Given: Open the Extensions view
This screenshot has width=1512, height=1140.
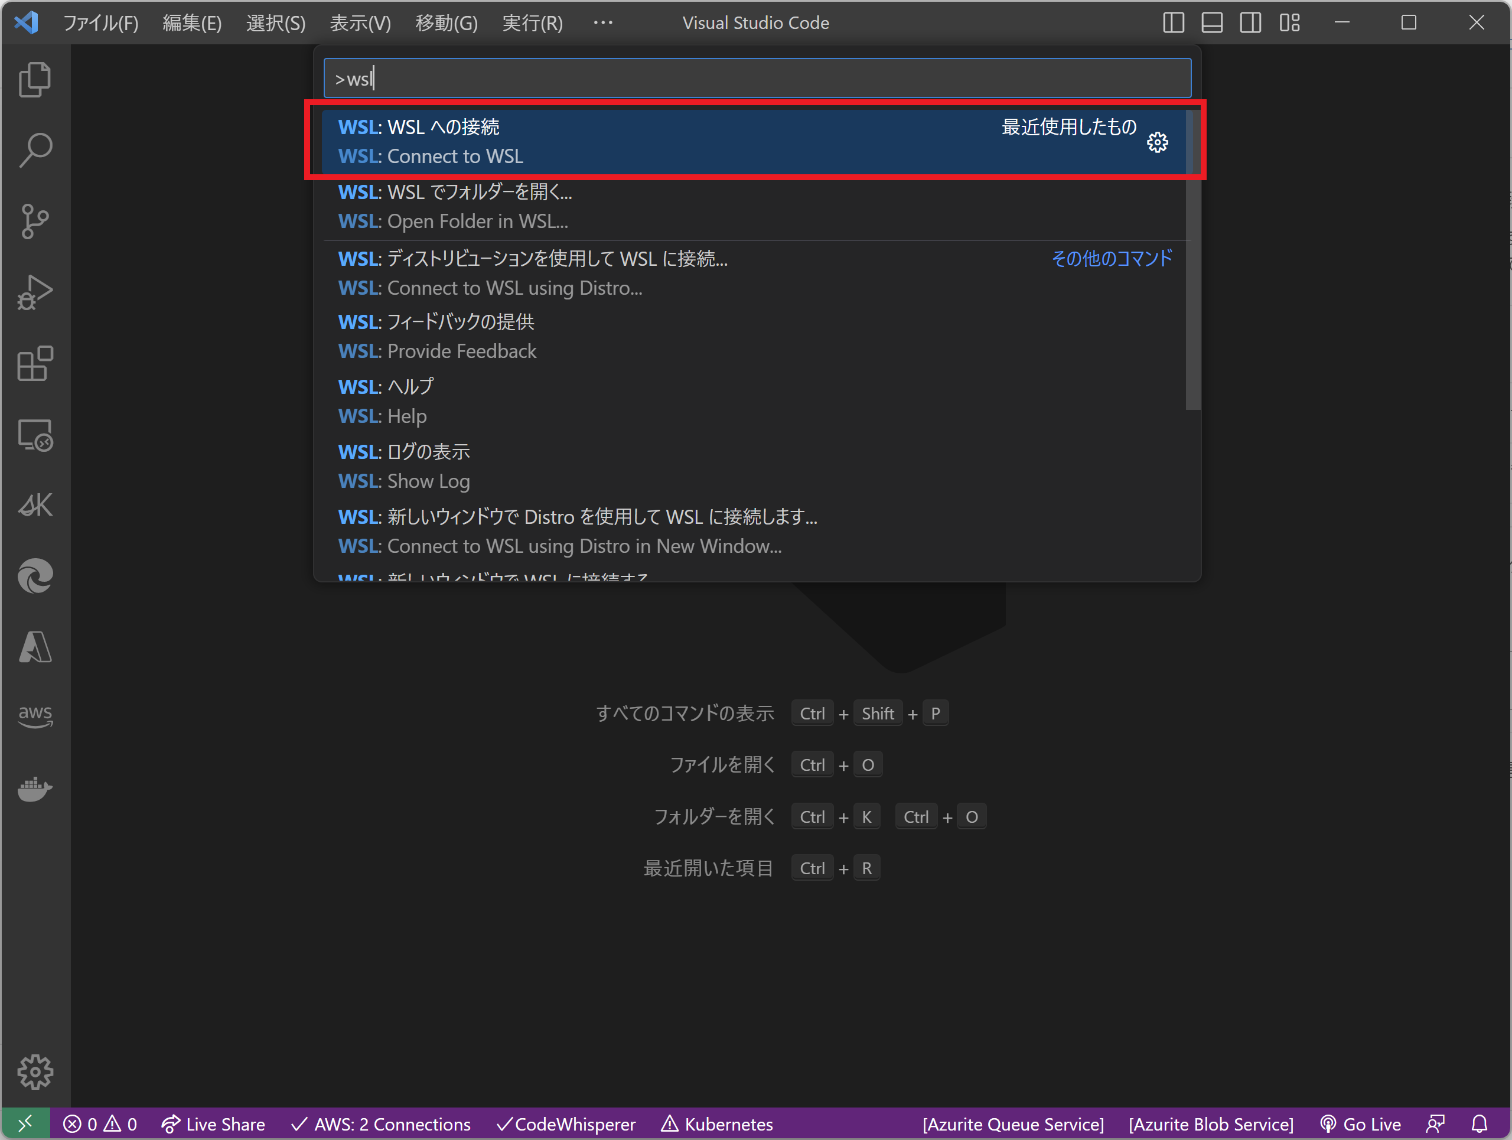Looking at the screenshot, I should coord(35,364).
